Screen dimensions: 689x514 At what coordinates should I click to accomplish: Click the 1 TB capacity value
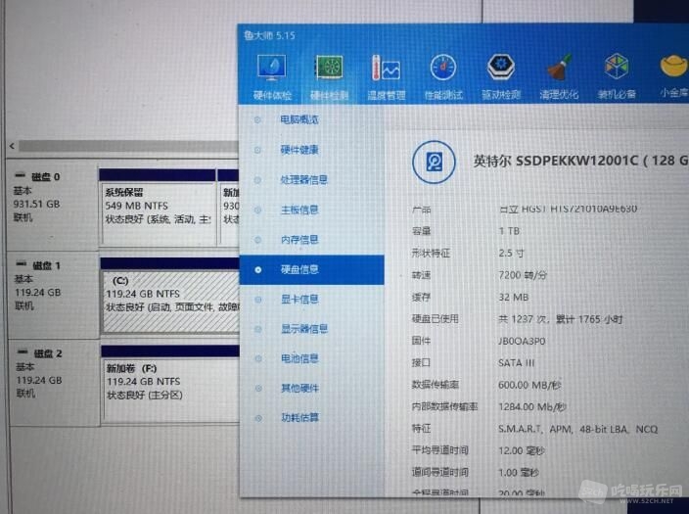tap(509, 231)
